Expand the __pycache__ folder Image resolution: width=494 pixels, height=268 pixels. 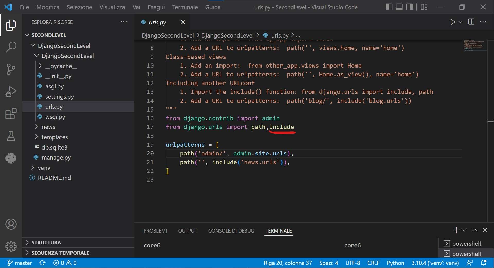click(78, 66)
